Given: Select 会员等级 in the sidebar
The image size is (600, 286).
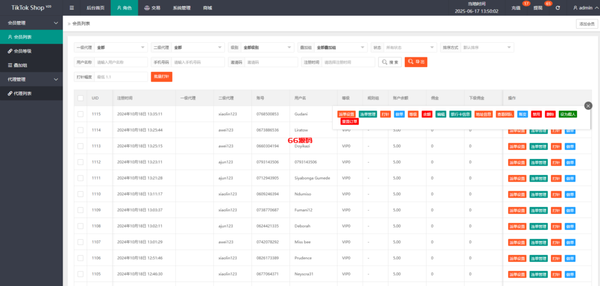Looking at the screenshot, I should coord(32,51).
